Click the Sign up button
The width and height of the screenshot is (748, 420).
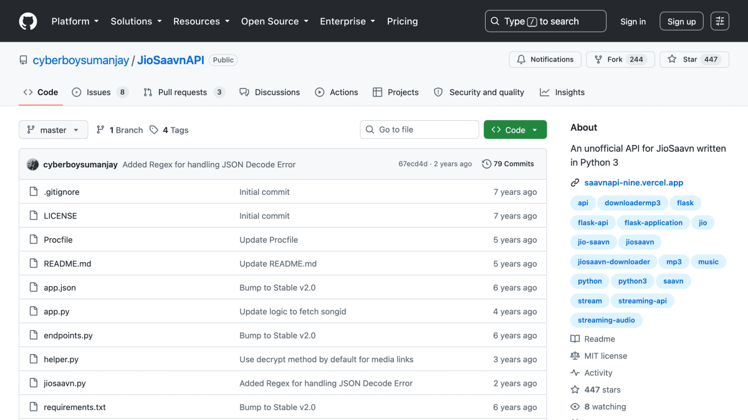(681, 21)
